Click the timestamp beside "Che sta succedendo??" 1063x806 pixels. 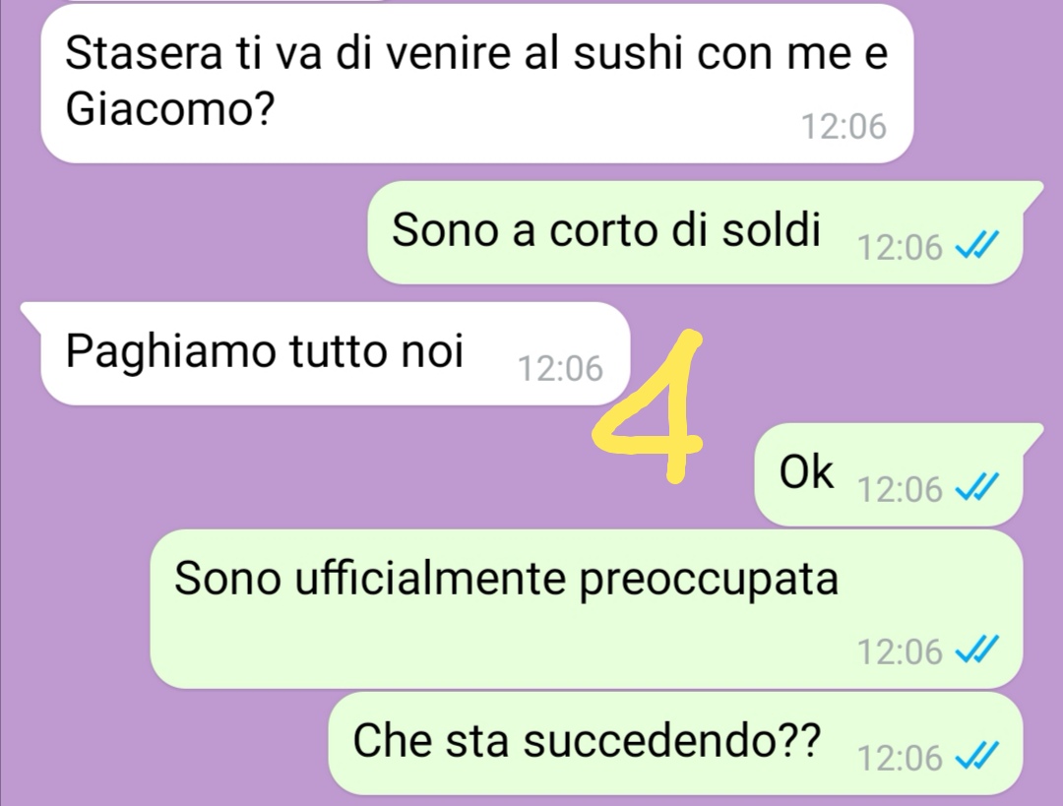tap(901, 758)
